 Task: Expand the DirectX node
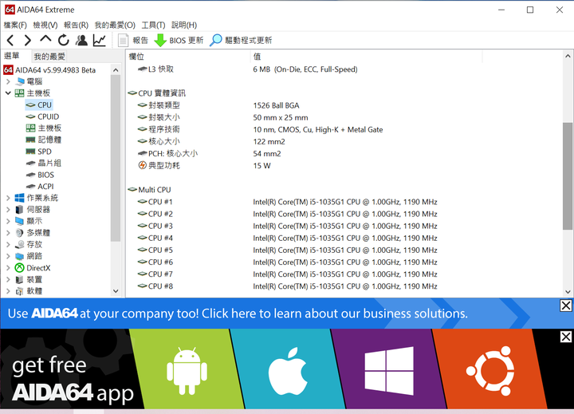[8, 268]
